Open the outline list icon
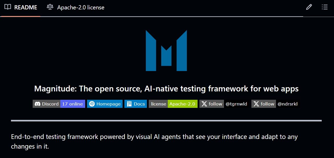The height and width of the screenshot is (158, 334). pyautogui.click(x=325, y=7)
